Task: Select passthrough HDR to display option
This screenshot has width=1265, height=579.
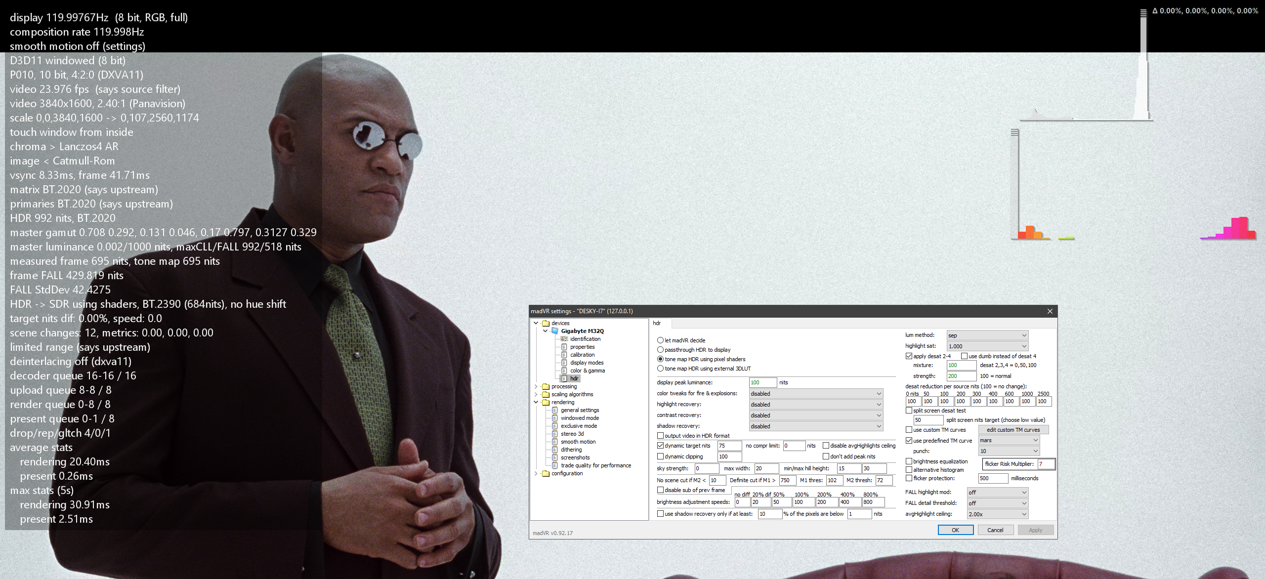Action: coord(660,350)
